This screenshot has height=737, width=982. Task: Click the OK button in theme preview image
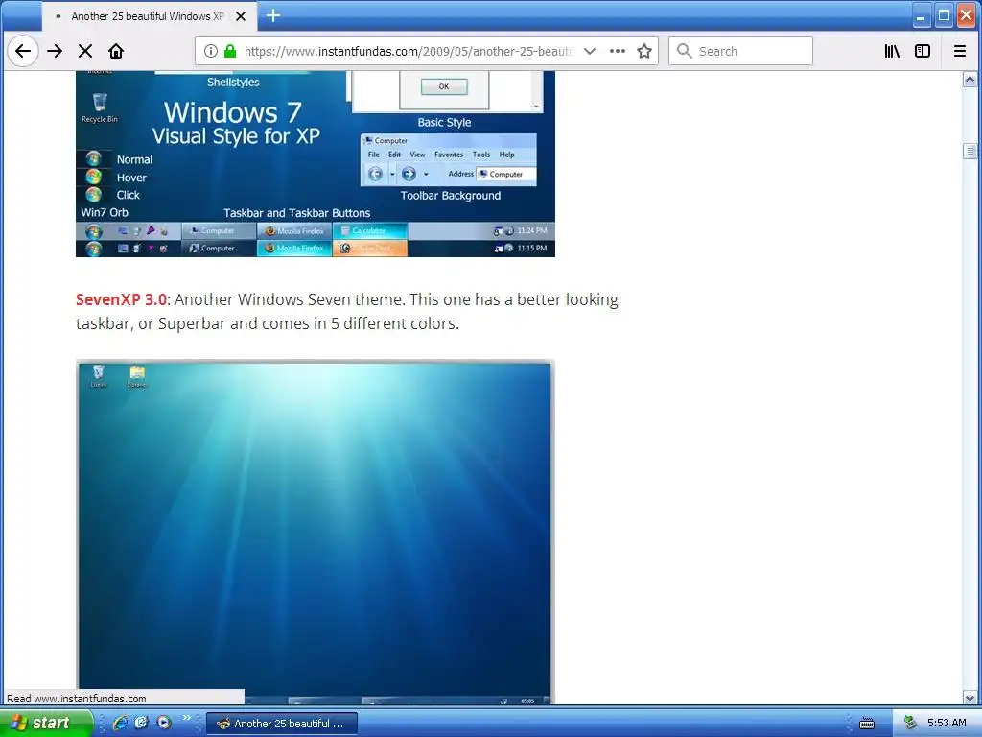(444, 86)
